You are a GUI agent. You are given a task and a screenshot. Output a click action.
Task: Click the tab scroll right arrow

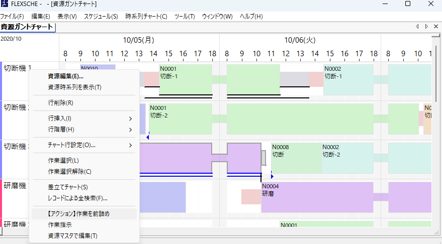(426, 27)
